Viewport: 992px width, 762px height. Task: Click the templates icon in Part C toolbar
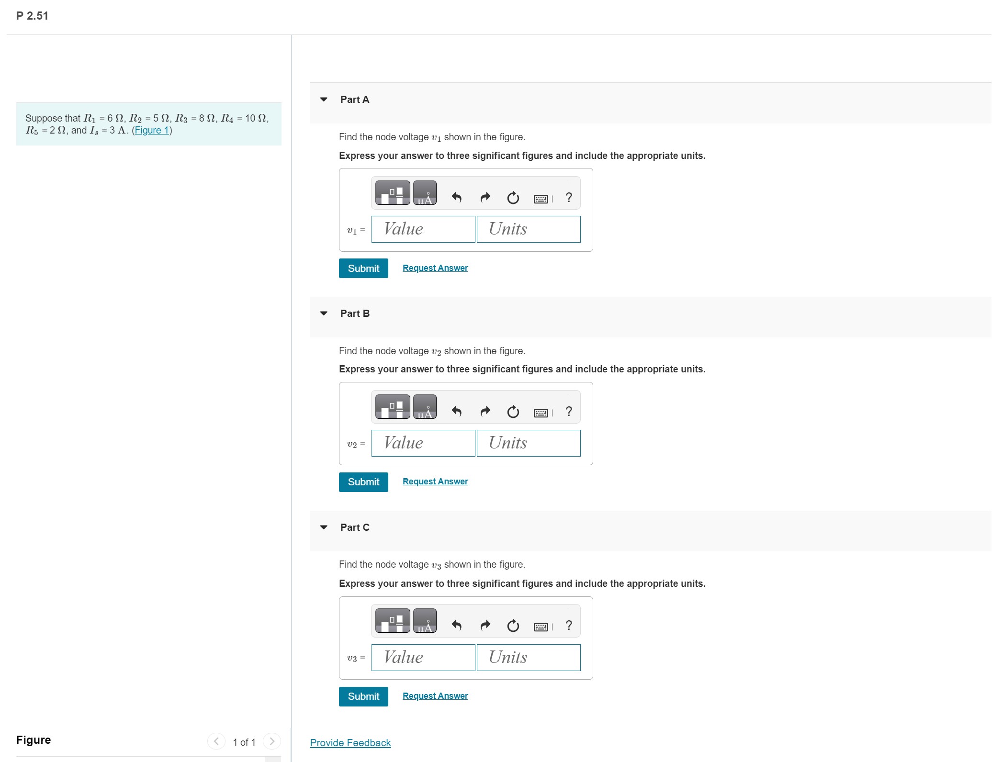pyautogui.click(x=392, y=621)
